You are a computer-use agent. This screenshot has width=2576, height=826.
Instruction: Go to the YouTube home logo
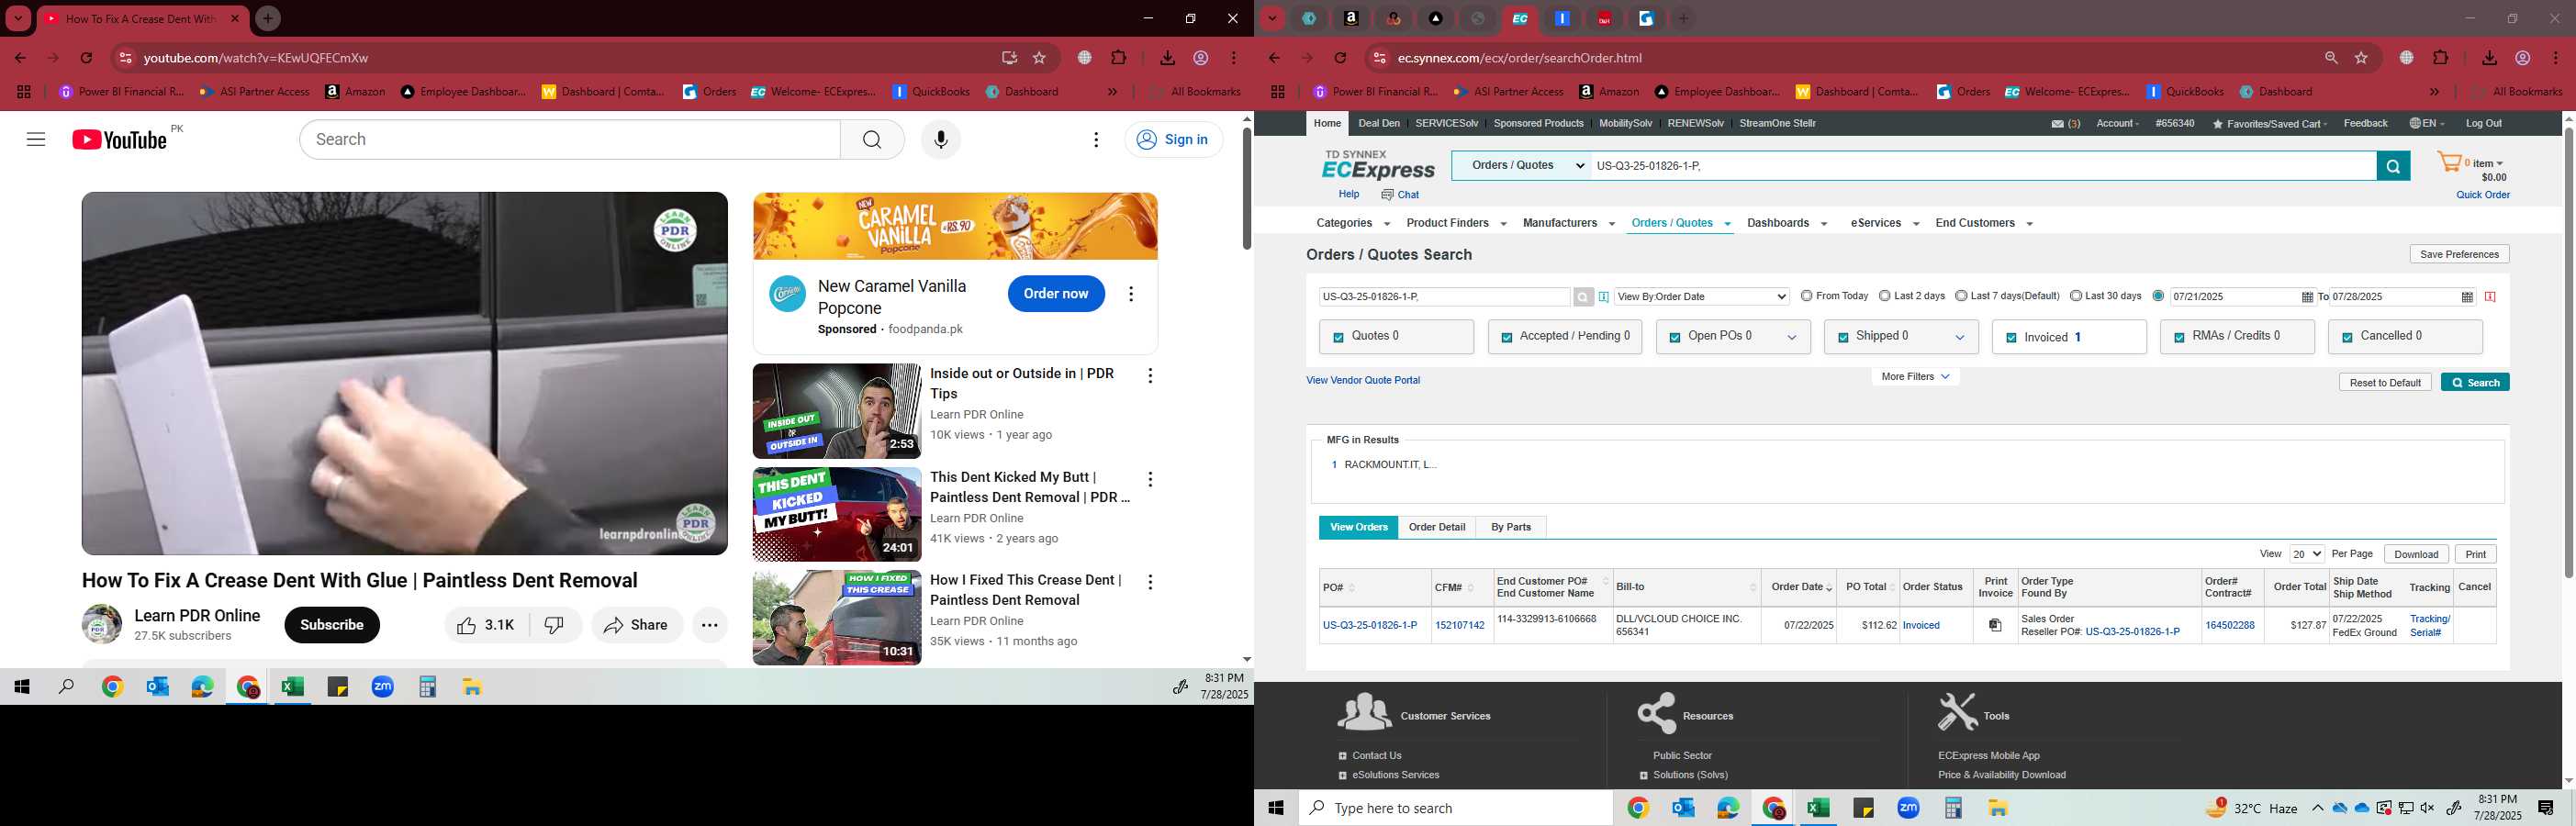[119, 140]
